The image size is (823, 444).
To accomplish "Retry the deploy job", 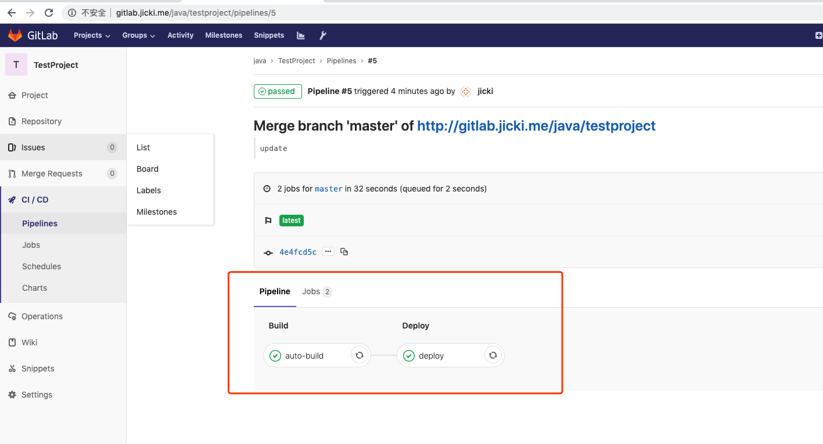I will 493,355.
